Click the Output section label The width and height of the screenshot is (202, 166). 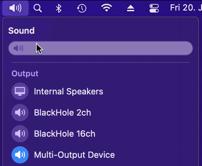point(25,74)
